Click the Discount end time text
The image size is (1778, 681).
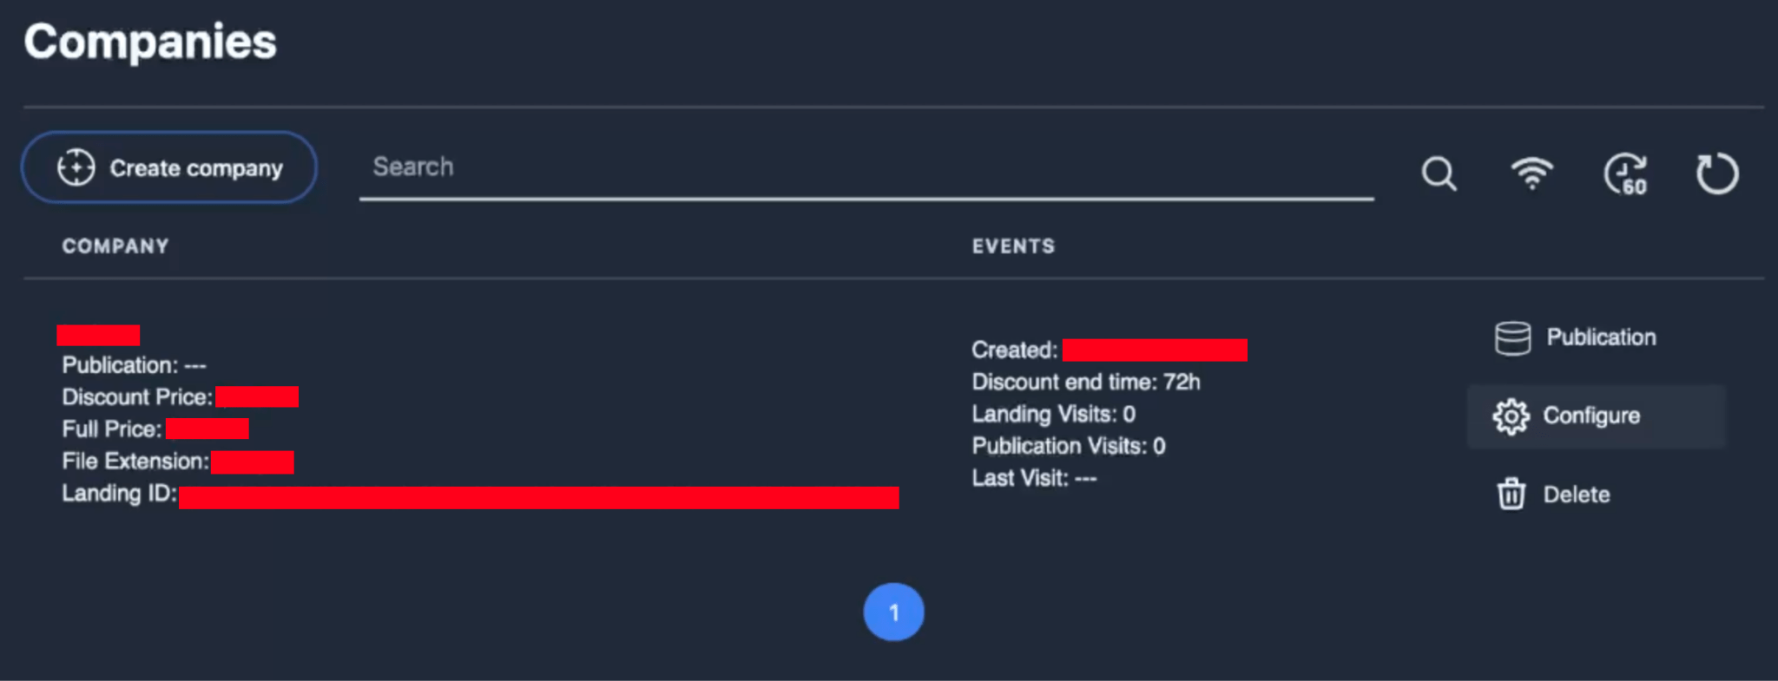pyautogui.click(x=1085, y=382)
